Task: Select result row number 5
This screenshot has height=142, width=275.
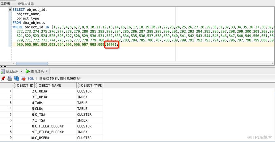Action: tap(6, 114)
